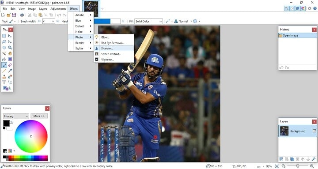Viewport: 318px width, 169px height.
Task: Toggle the Layers window button in top right
Action: 298,8
